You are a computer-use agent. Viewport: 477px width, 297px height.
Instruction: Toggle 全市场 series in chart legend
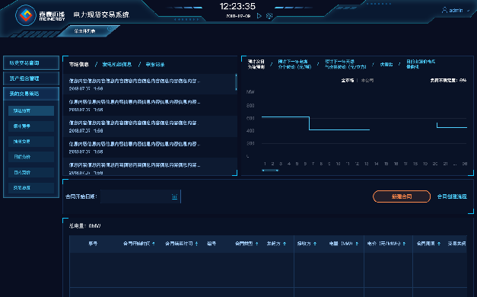[x=348, y=81]
